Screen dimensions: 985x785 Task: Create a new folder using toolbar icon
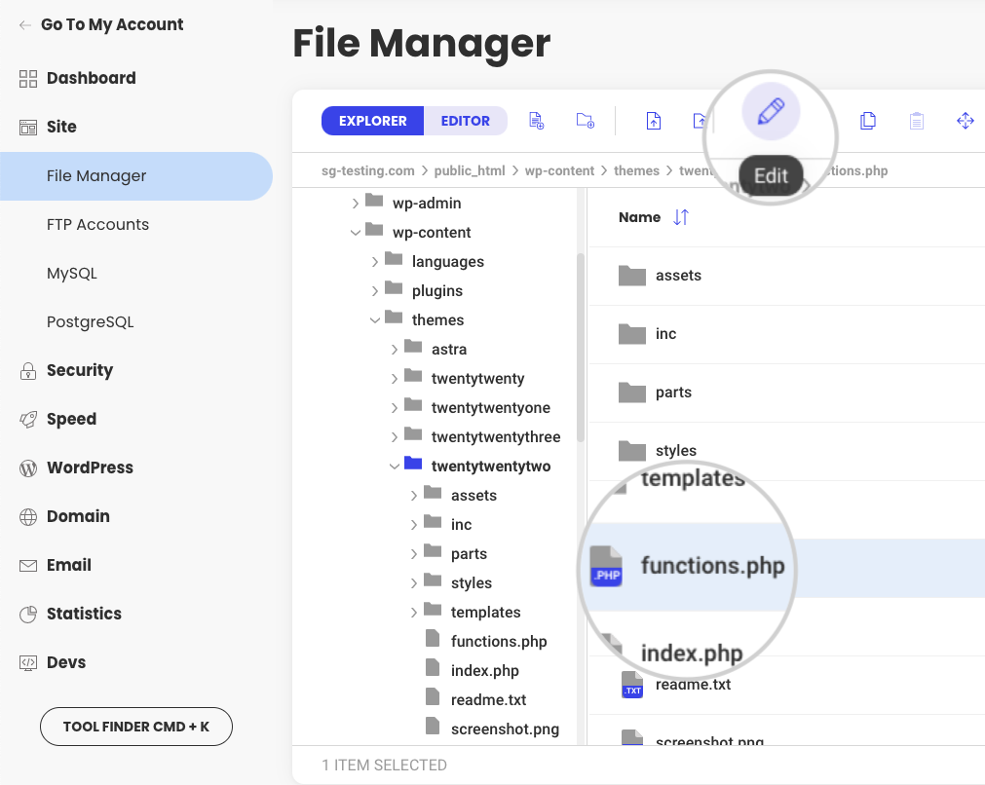(586, 121)
